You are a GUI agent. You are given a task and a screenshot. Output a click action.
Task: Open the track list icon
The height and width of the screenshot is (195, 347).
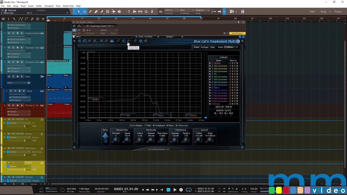click(3, 19)
